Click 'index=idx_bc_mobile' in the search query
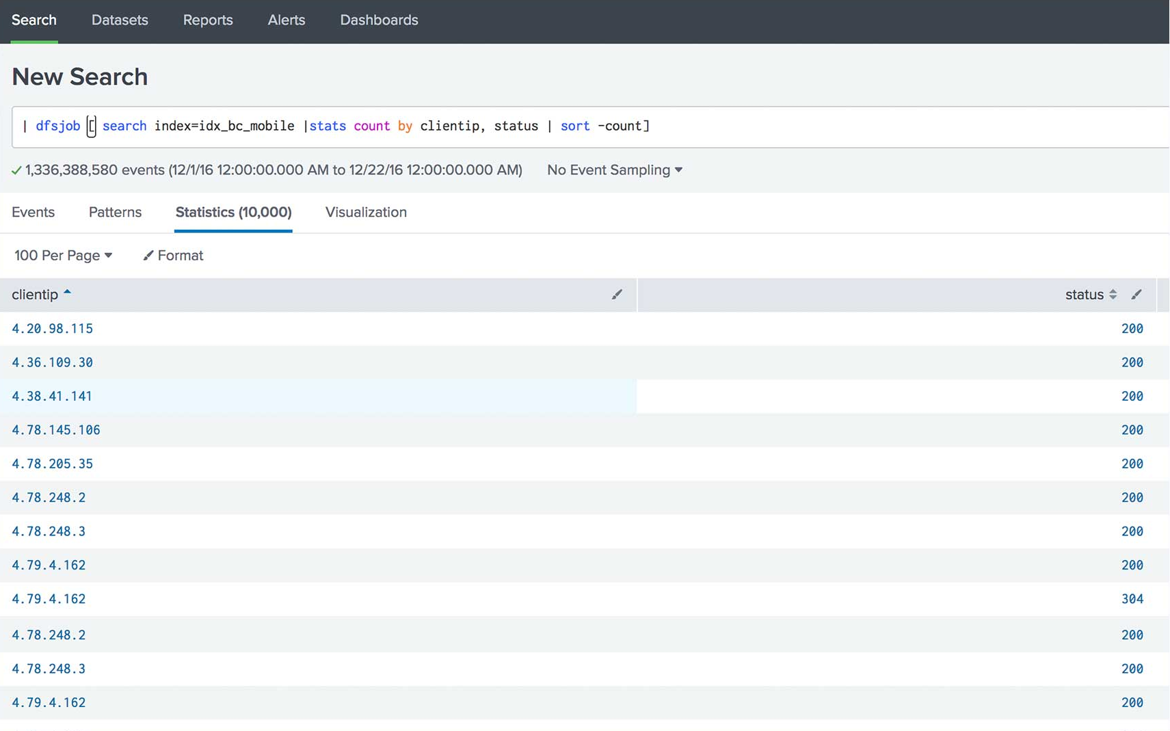The width and height of the screenshot is (1170, 731). 224,127
